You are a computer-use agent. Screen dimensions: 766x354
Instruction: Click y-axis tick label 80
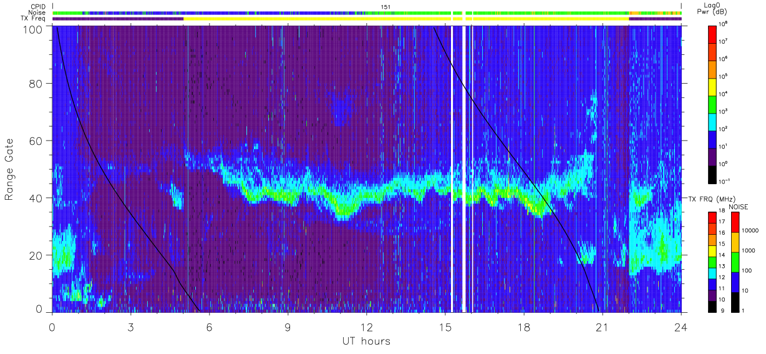point(36,84)
